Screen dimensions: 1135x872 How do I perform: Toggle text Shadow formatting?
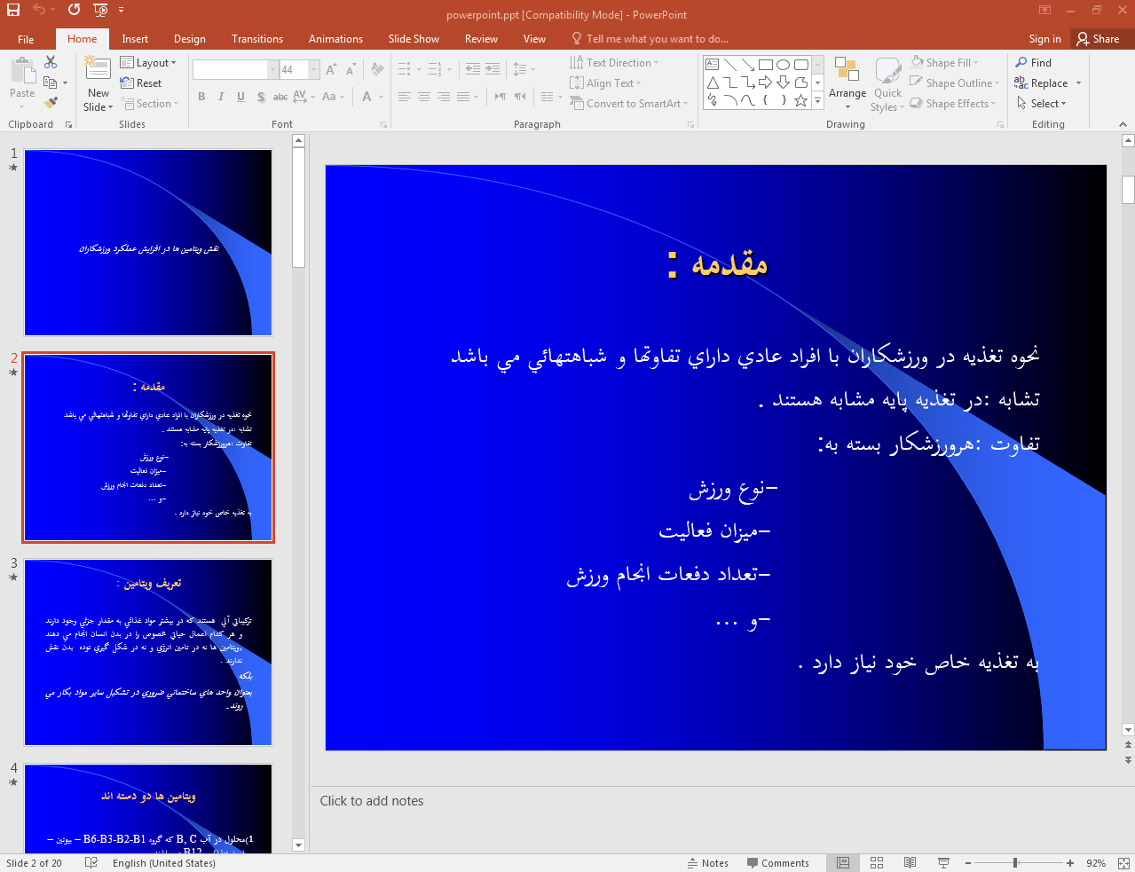(260, 97)
